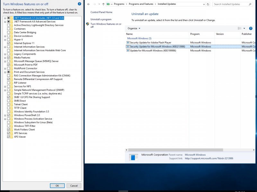Click folder icon next to Legacy Components
The width and height of the screenshot is (257, 192).
(x=12, y=54)
